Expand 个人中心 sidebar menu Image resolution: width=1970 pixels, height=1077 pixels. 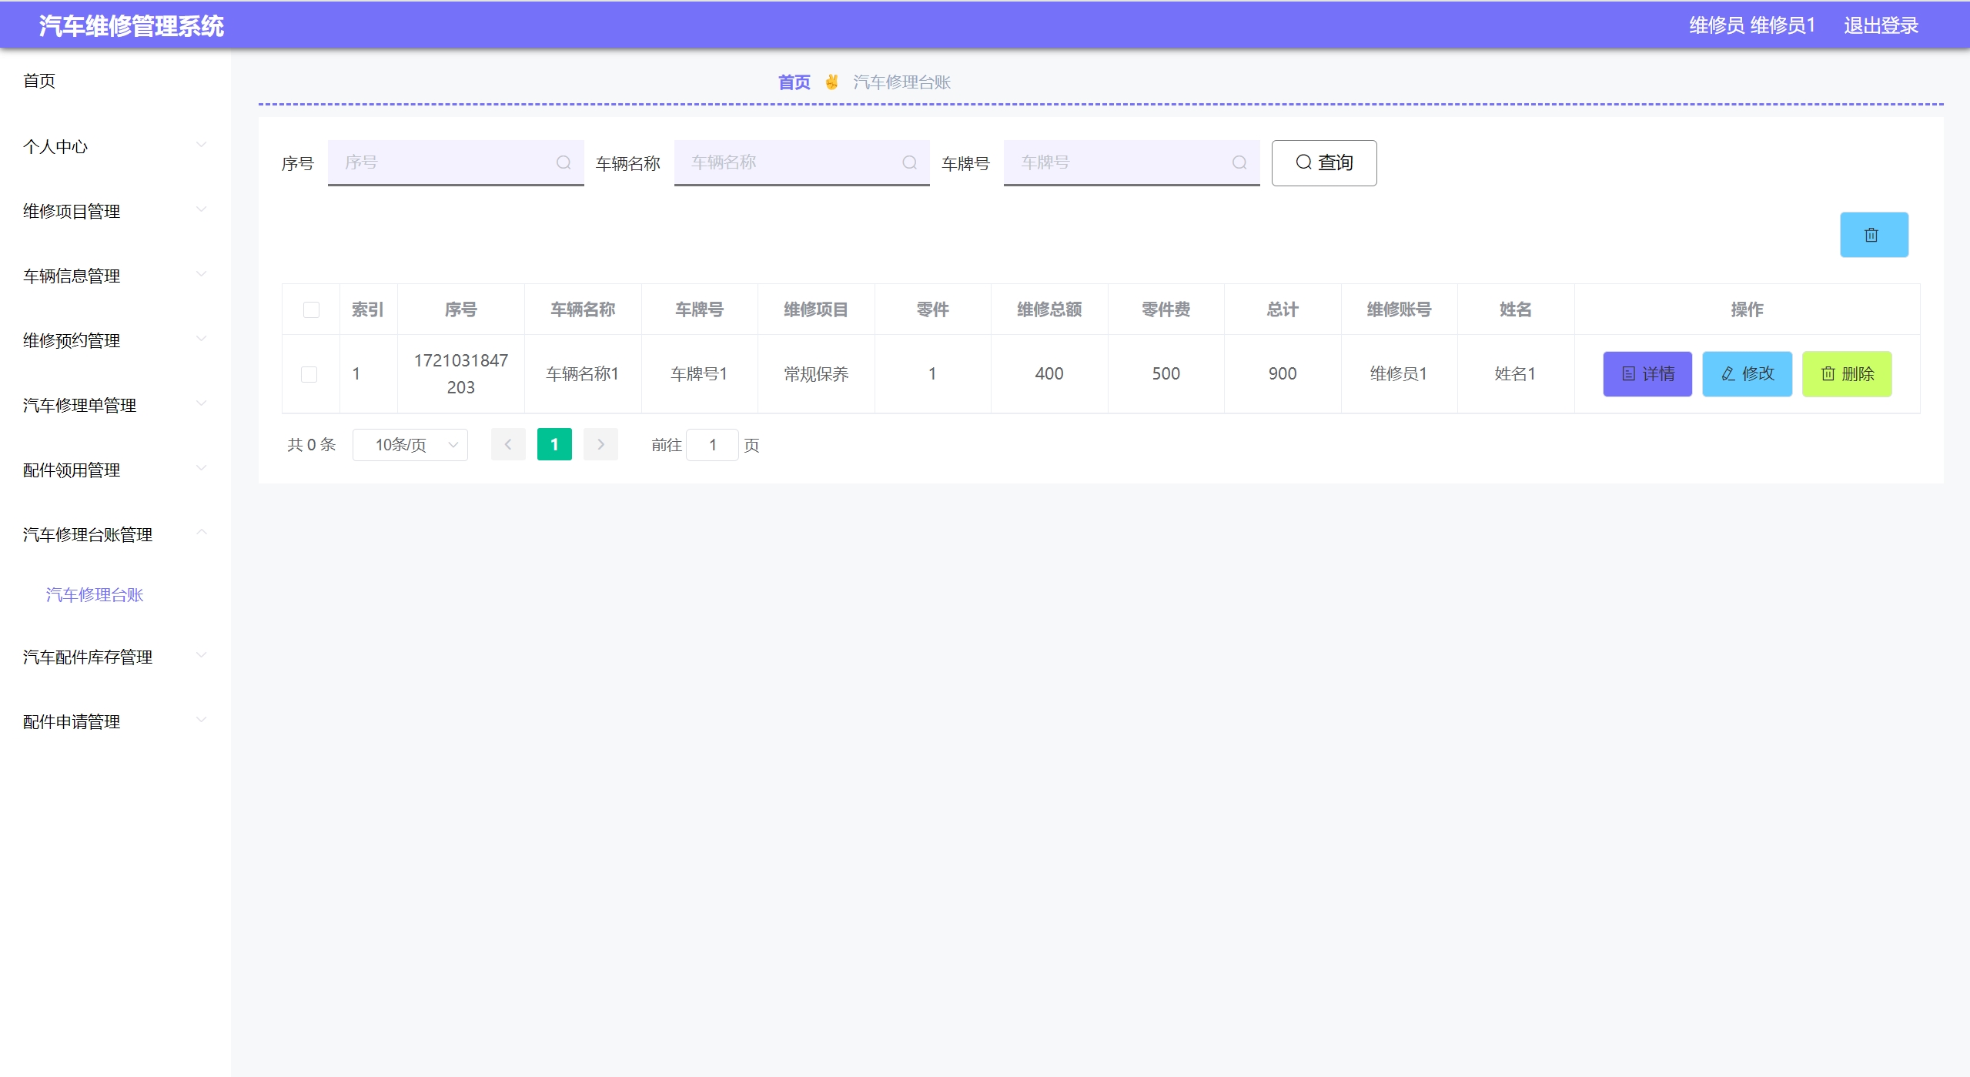pos(115,146)
